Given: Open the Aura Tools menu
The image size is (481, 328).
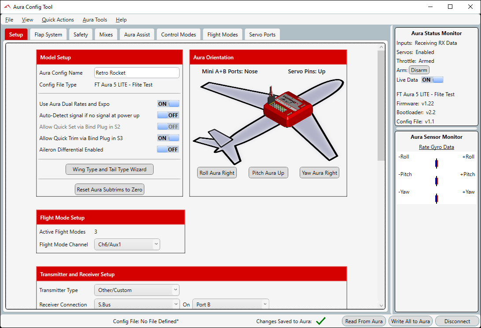Looking at the screenshot, I should coord(95,20).
